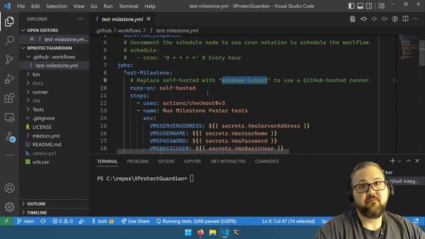The image size is (425, 239).
Task: Open editor more actions ellipsis
Action: pyautogui.click(x=416, y=19)
